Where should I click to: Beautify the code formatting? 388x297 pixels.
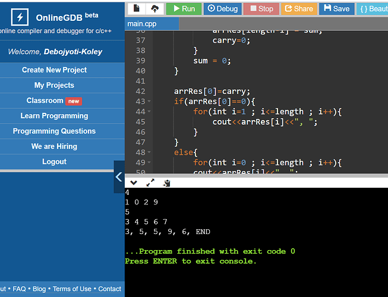point(372,9)
